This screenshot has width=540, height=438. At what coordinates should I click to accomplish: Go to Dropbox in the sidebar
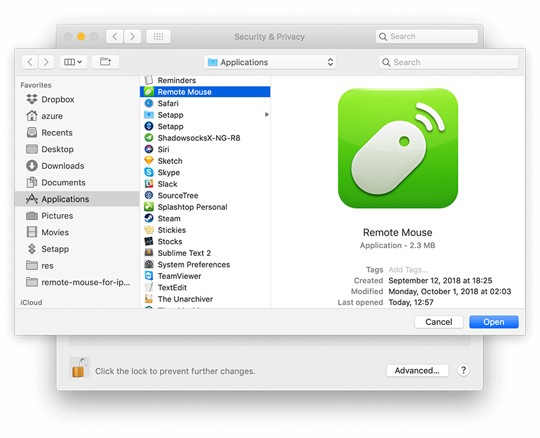pos(58,100)
